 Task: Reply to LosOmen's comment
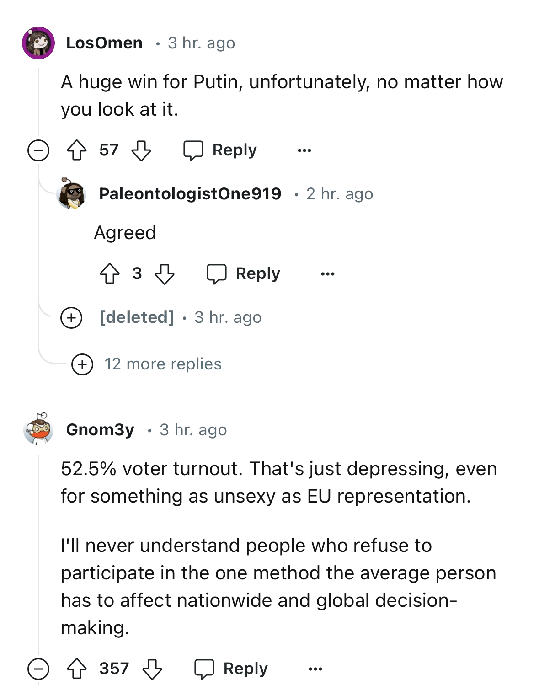pos(220,150)
